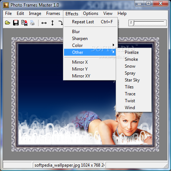Apply the Spray effect

tap(134, 73)
